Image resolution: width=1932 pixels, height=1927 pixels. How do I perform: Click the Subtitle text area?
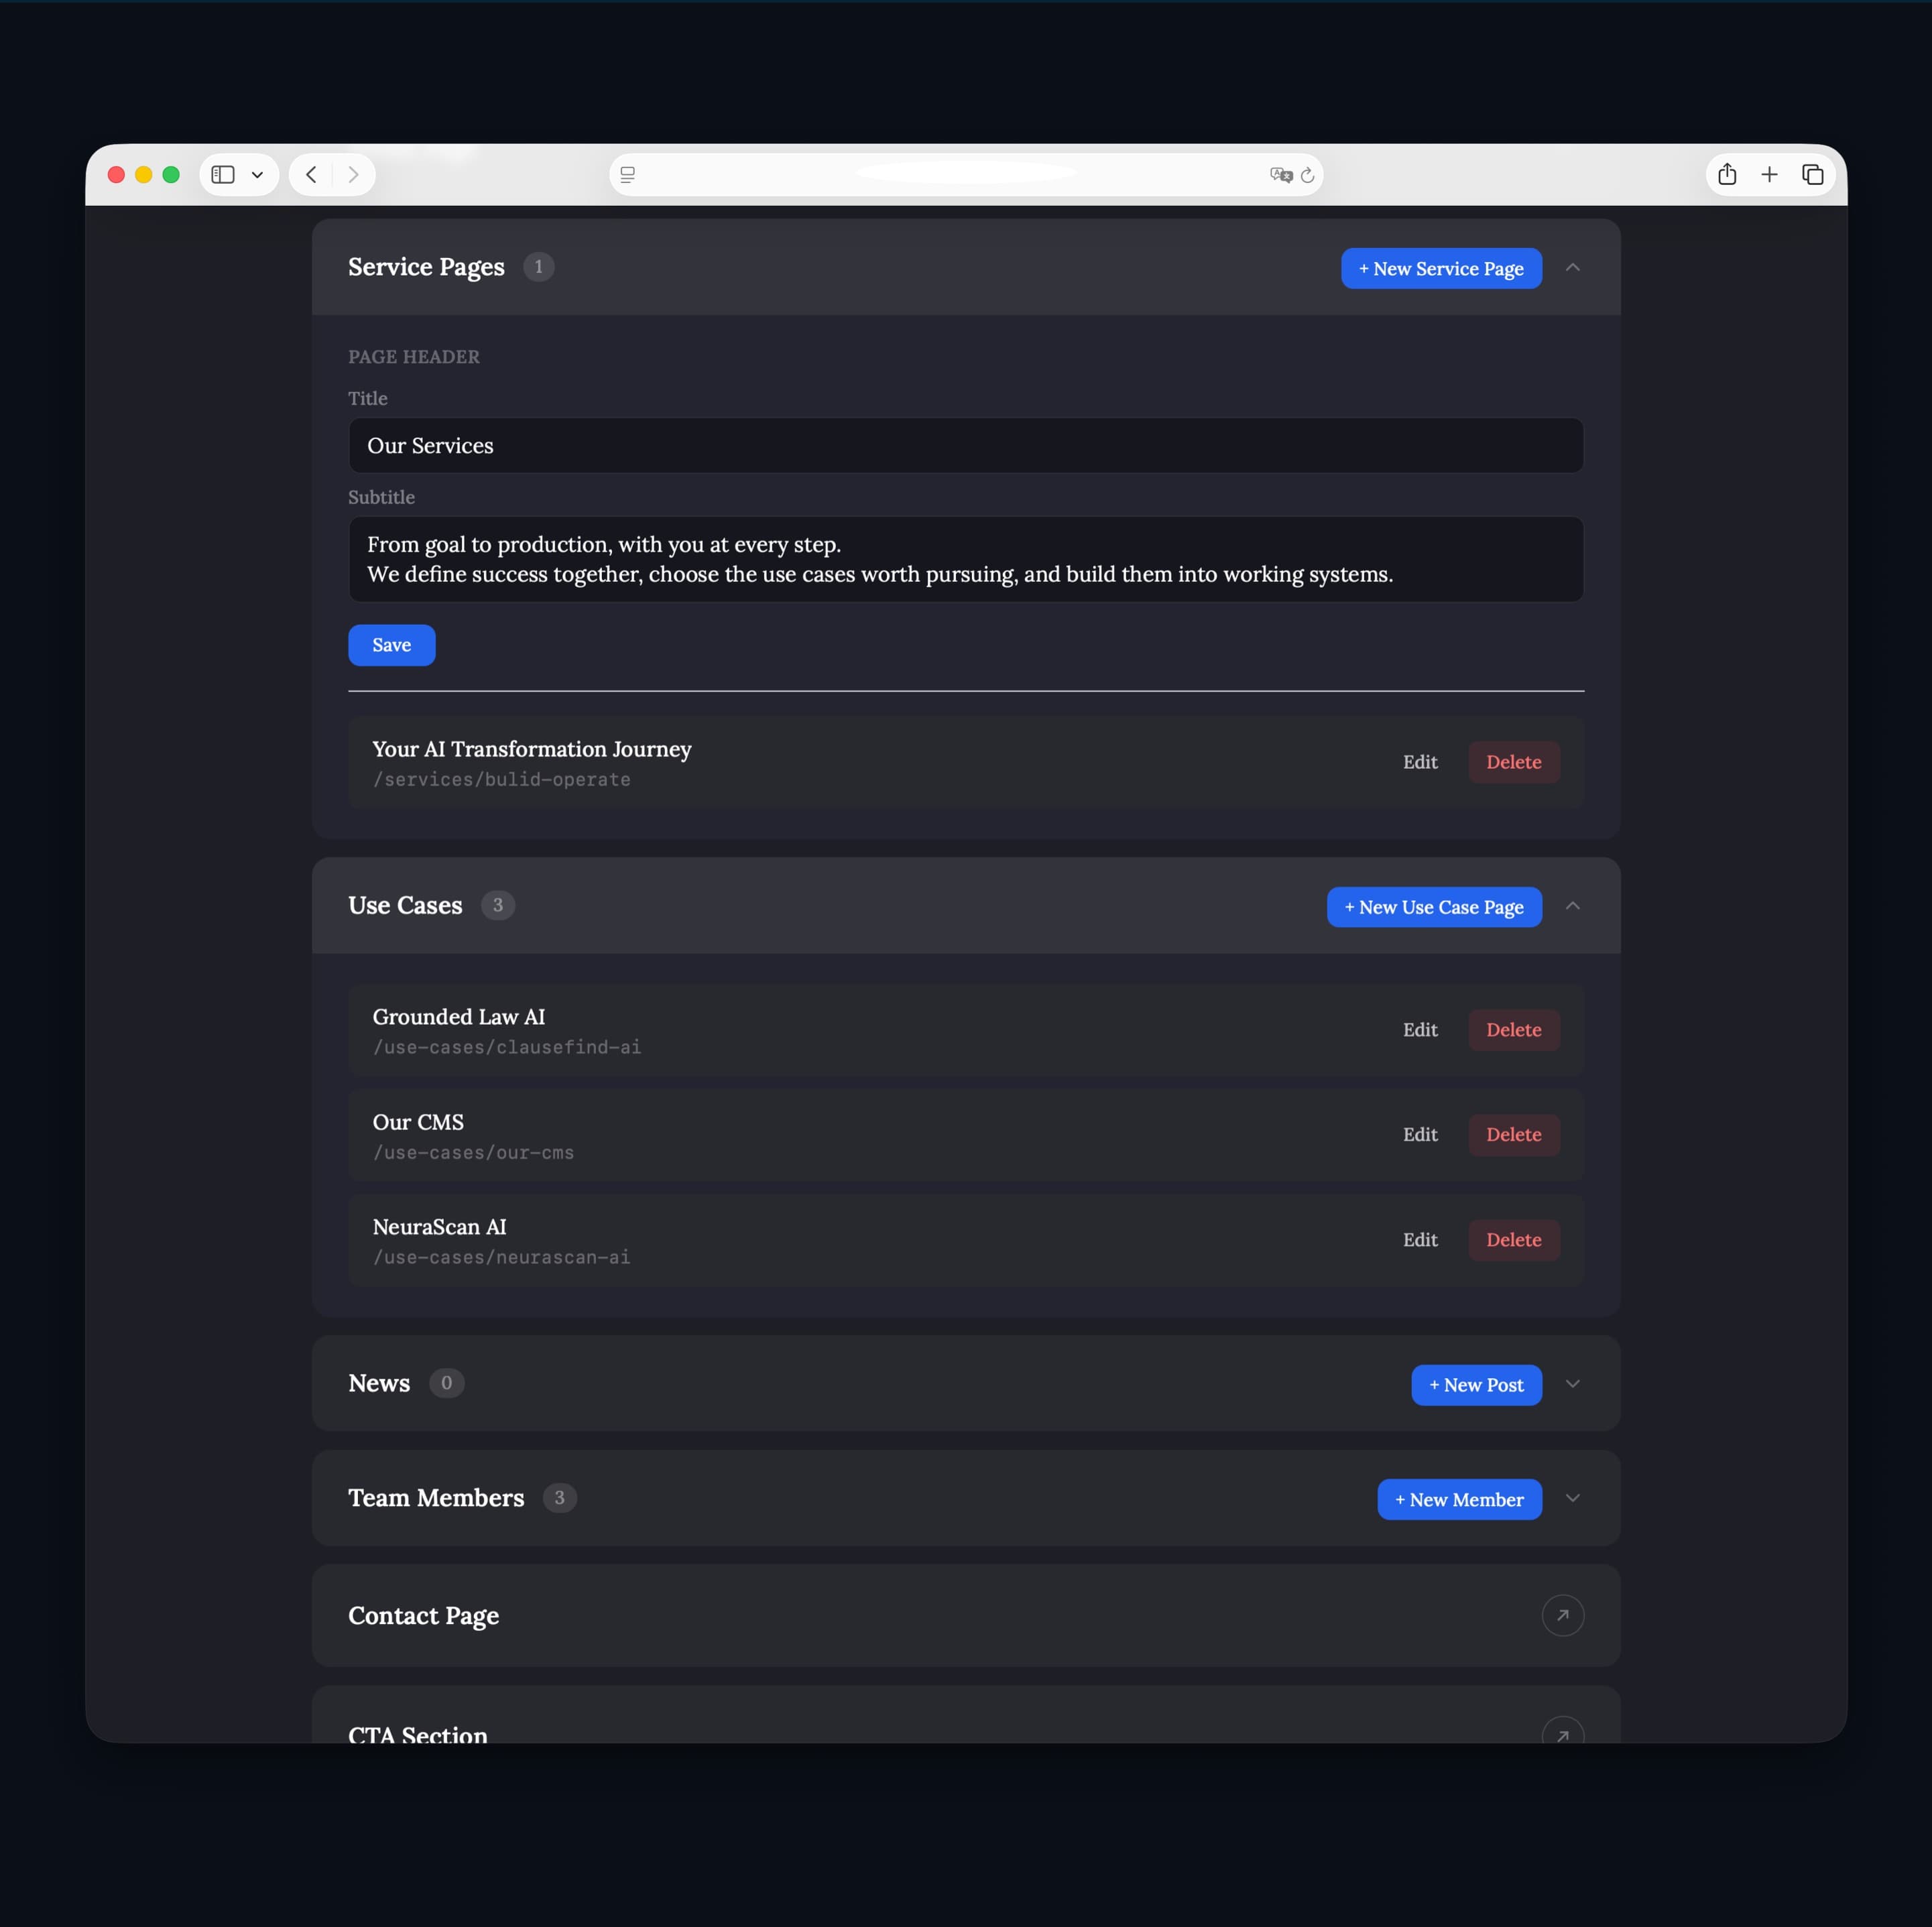(965, 559)
